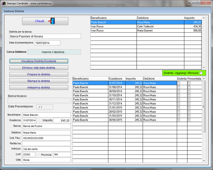Click the lower table vertical scrollbar thumb
Viewport: 213px width, 170px height.
pyautogui.click(x=204, y=106)
